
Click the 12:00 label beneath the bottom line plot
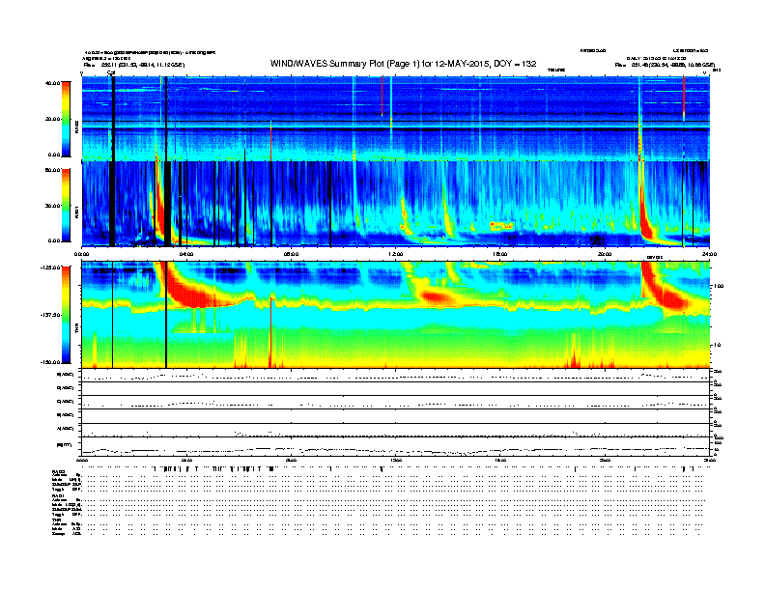396,460
